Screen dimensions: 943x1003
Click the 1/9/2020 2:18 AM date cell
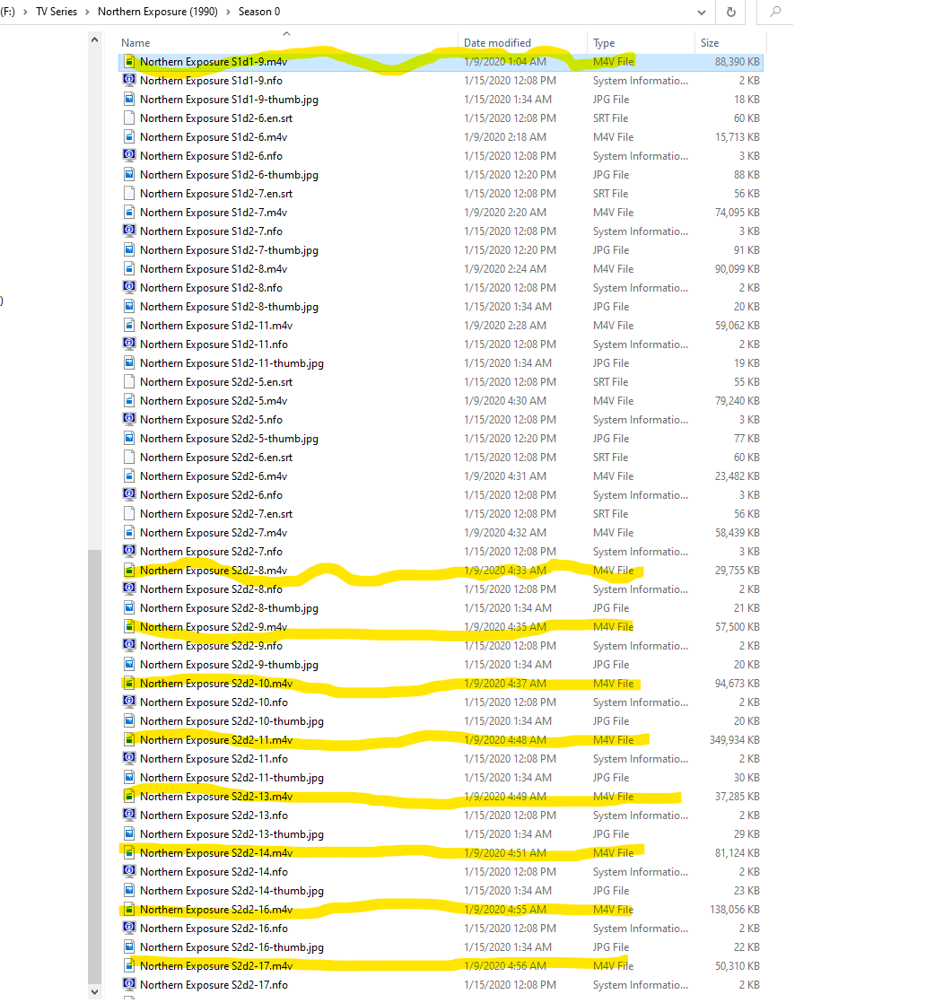point(505,137)
